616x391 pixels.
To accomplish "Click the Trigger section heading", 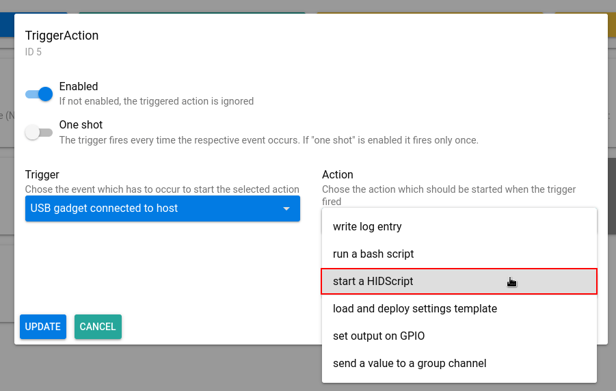I will pyautogui.click(x=42, y=175).
